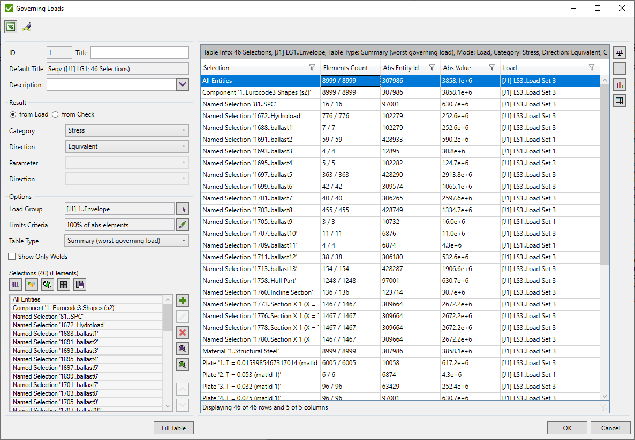Enable the Show Only Welds checkbox
The image size is (635, 440).
click(x=12, y=256)
